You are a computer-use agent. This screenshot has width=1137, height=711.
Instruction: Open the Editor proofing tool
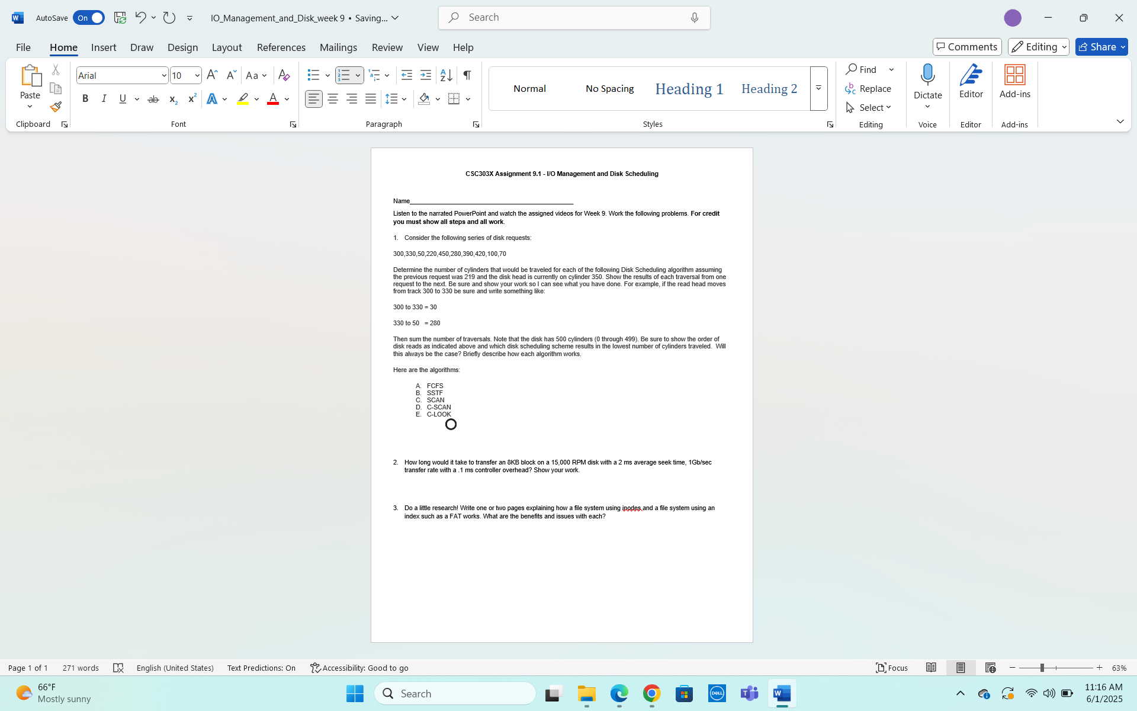971,82
